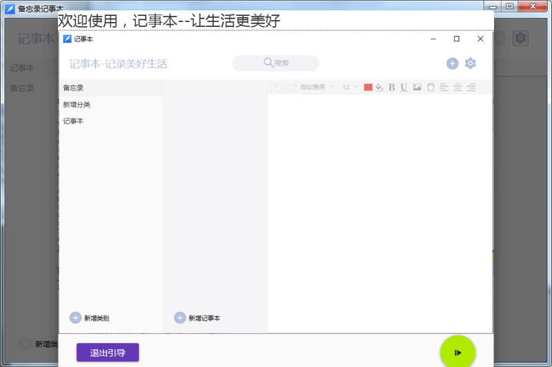Open the fill color bucket tool
The height and width of the screenshot is (367, 552).
pyautogui.click(x=379, y=87)
